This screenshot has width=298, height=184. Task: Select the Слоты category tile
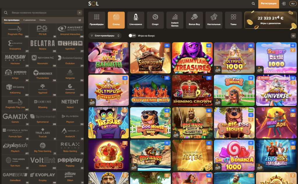click(x=116, y=20)
